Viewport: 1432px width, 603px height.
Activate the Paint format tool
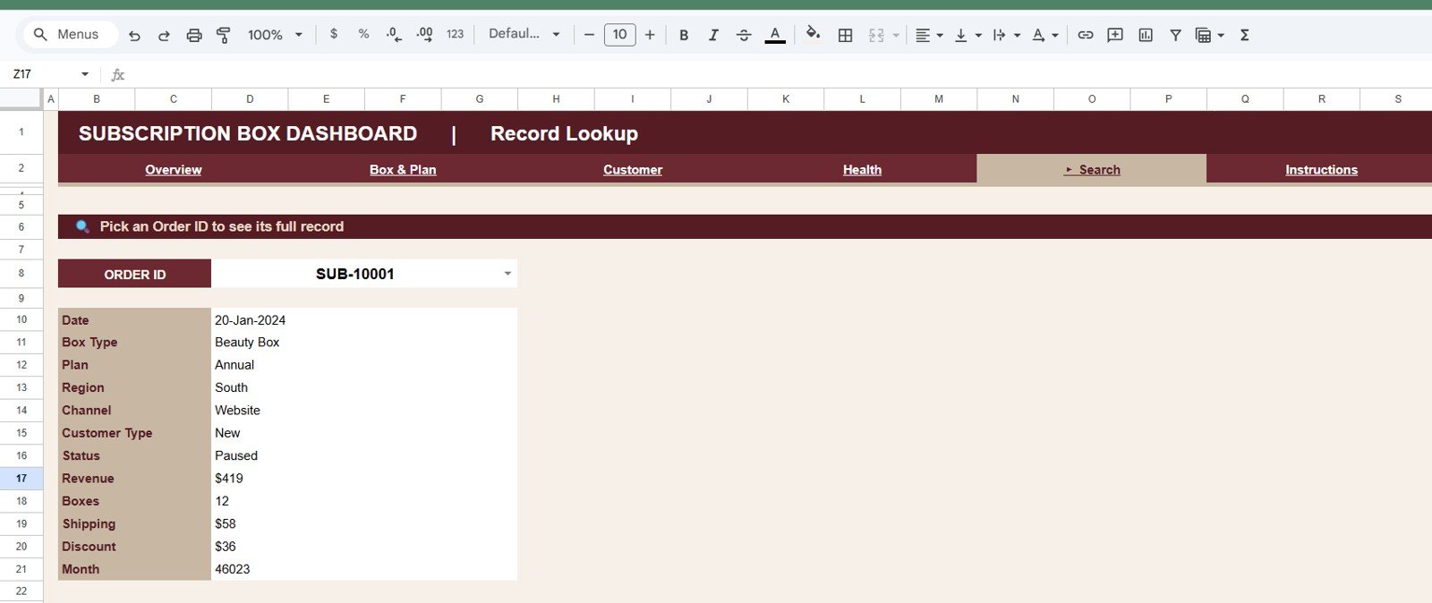click(224, 35)
